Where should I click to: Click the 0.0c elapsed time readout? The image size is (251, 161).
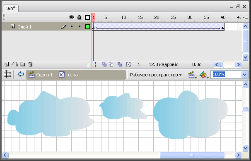pos(197,64)
